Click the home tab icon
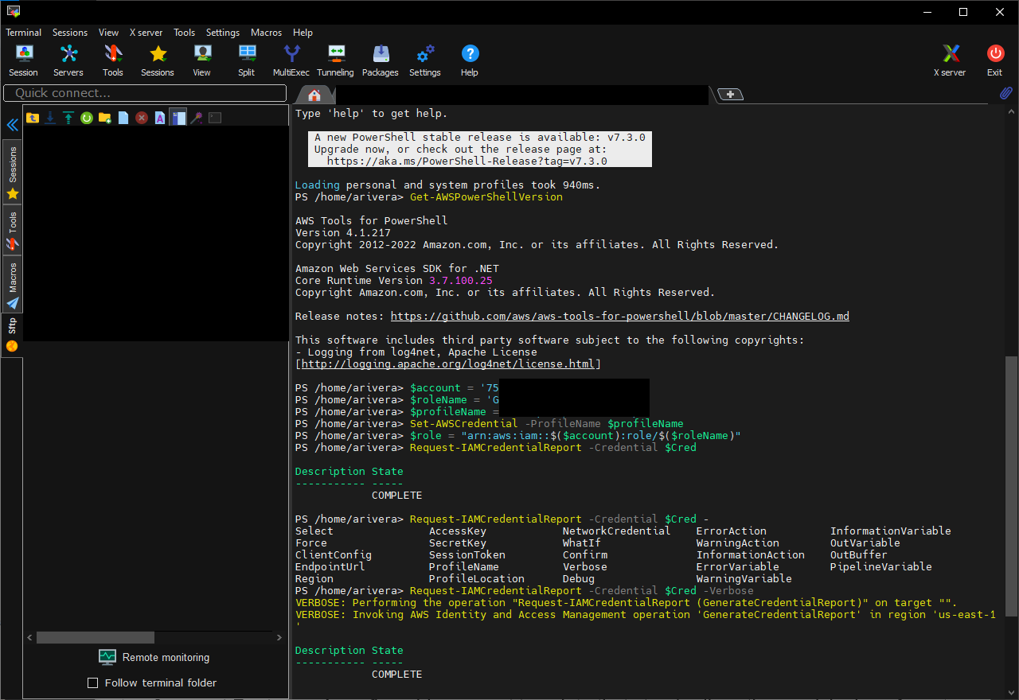 click(314, 95)
